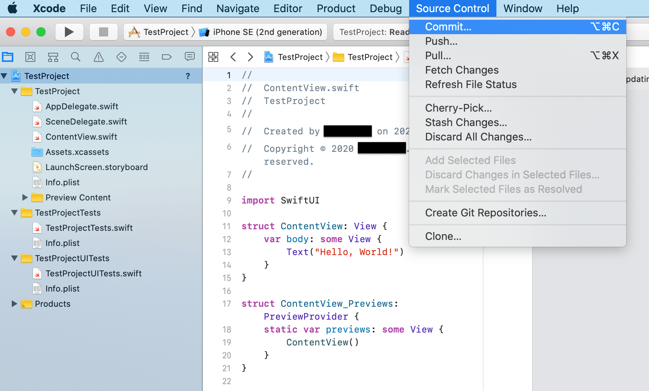Click the back navigation arrow in jump bar
Image resolution: width=649 pixels, height=391 pixels.
(233, 57)
